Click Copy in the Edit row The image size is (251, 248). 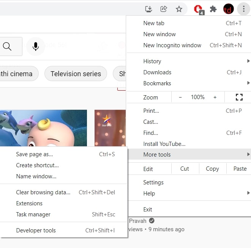point(212,169)
